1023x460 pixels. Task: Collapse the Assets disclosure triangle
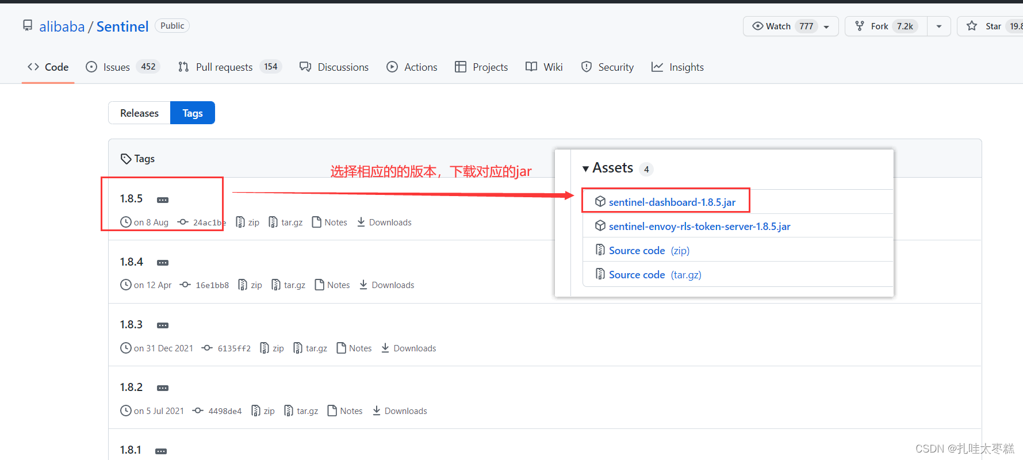tap(585, 168)
